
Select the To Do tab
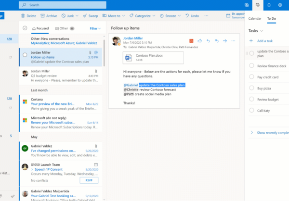tap(272, 19)
